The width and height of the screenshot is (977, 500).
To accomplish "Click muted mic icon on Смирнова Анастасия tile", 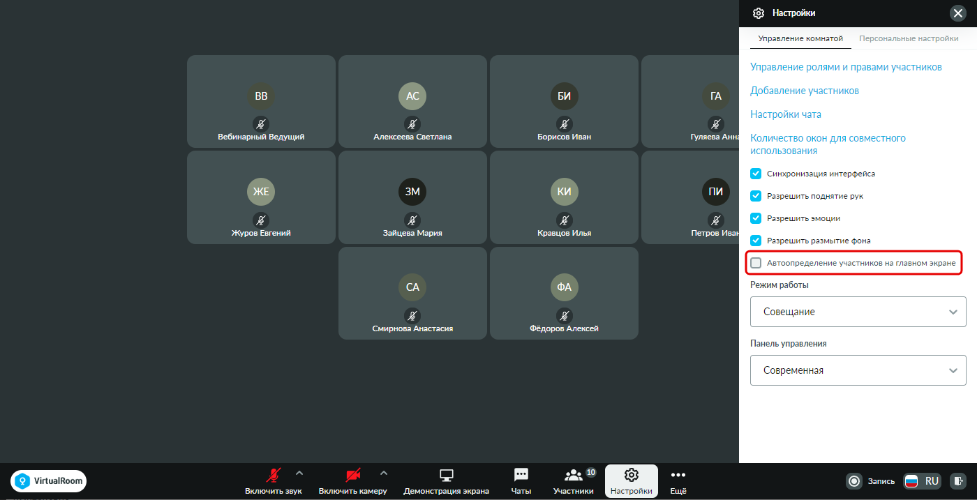I will pos(412,316).
